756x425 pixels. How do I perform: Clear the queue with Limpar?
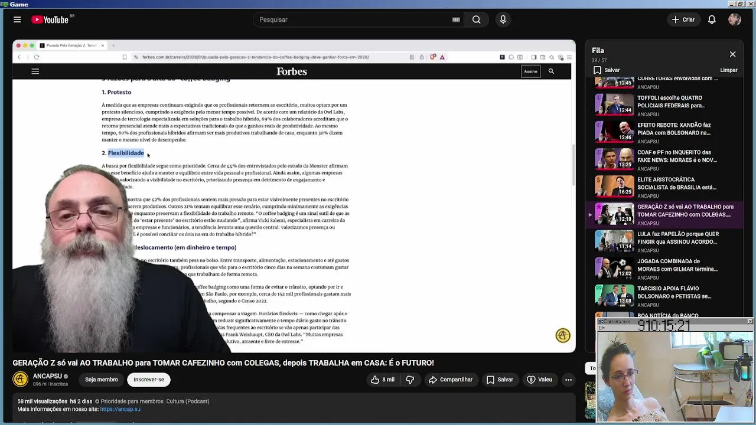coord(729,70)
